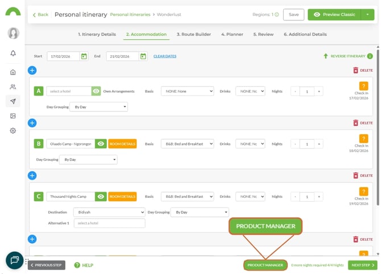Switch to the 3. Route Builder tab
The height and width of the screenshot is (274, 381).
pos(193,34)
